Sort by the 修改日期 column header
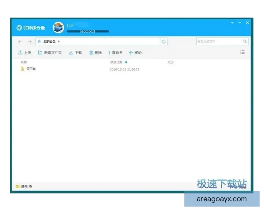Viewport: 264px width, 211px height. (116, 62)
